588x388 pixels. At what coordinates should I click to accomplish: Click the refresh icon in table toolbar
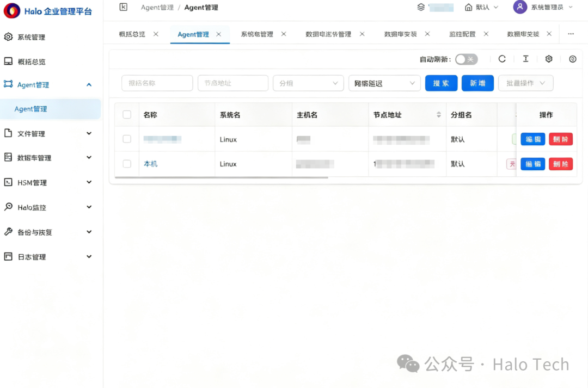(502, 59)
